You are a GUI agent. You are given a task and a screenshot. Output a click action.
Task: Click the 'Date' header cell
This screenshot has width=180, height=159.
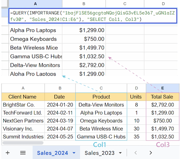point(60,97)
